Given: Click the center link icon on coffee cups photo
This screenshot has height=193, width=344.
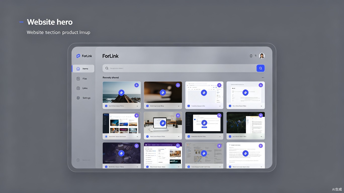Looking at the screenshot, I should coord(121,153).
